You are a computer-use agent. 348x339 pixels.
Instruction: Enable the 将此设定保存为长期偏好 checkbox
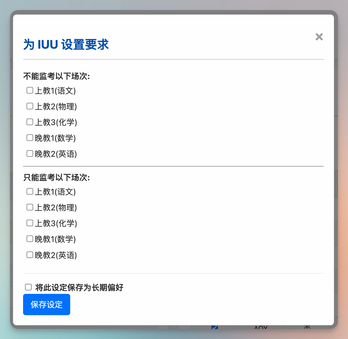coord(28,287)
